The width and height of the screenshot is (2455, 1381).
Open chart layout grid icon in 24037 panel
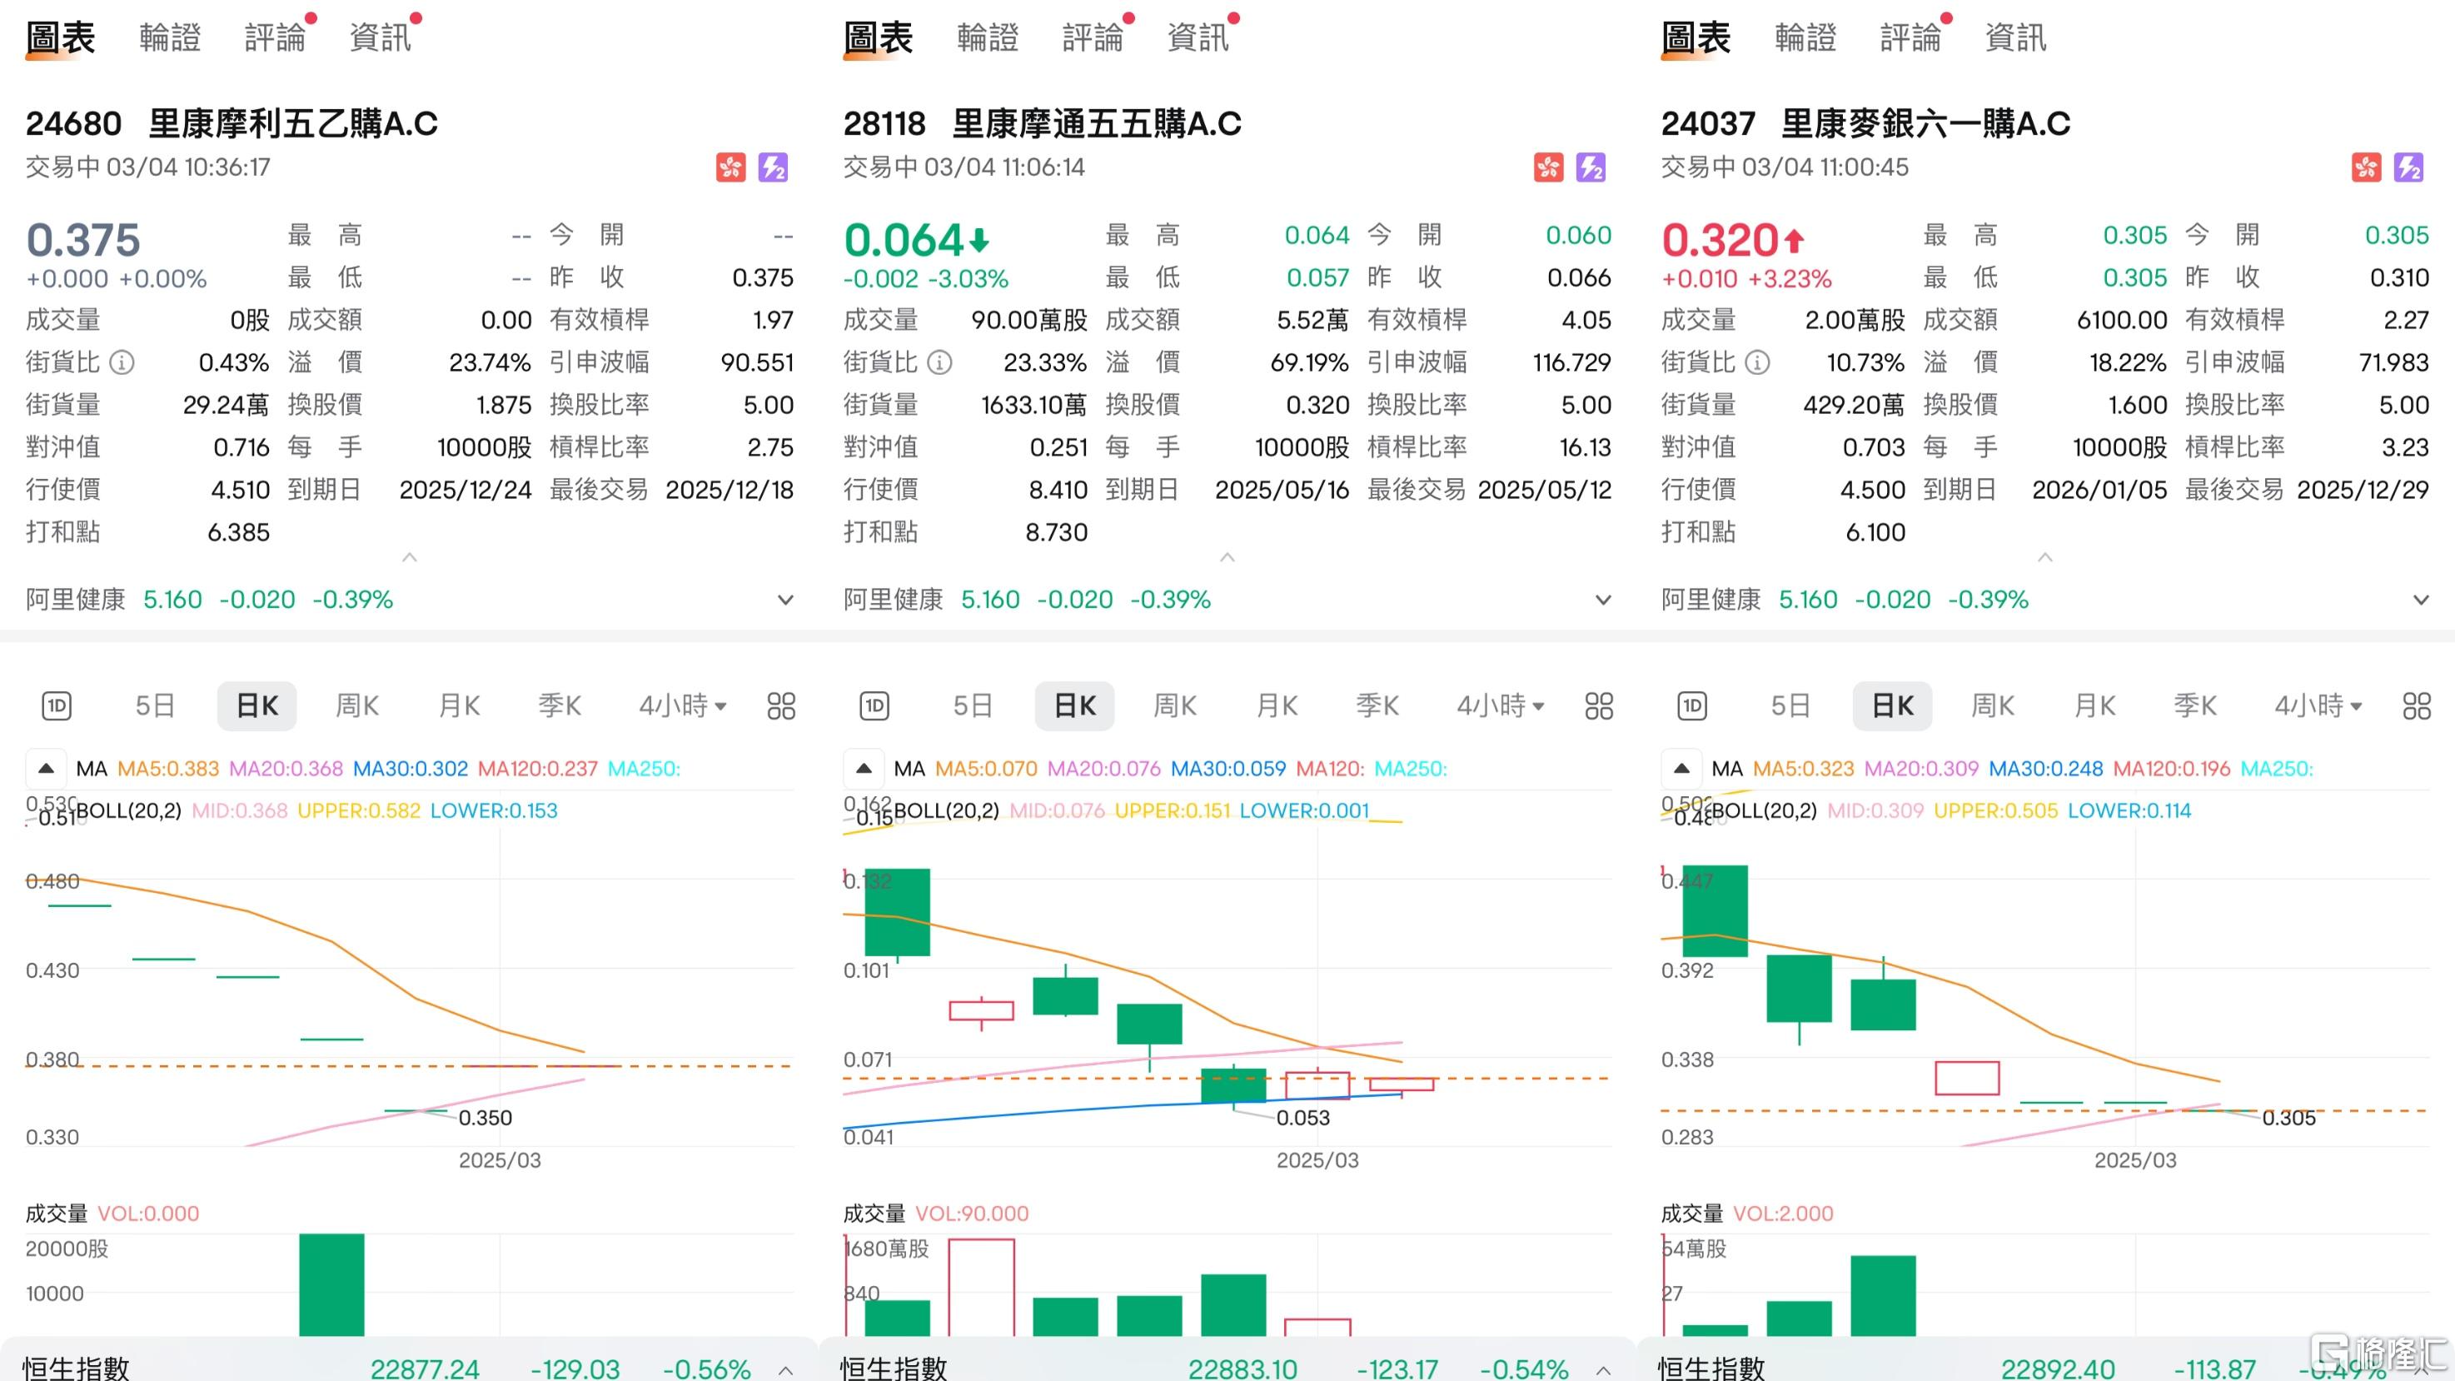click(2417, 706)
